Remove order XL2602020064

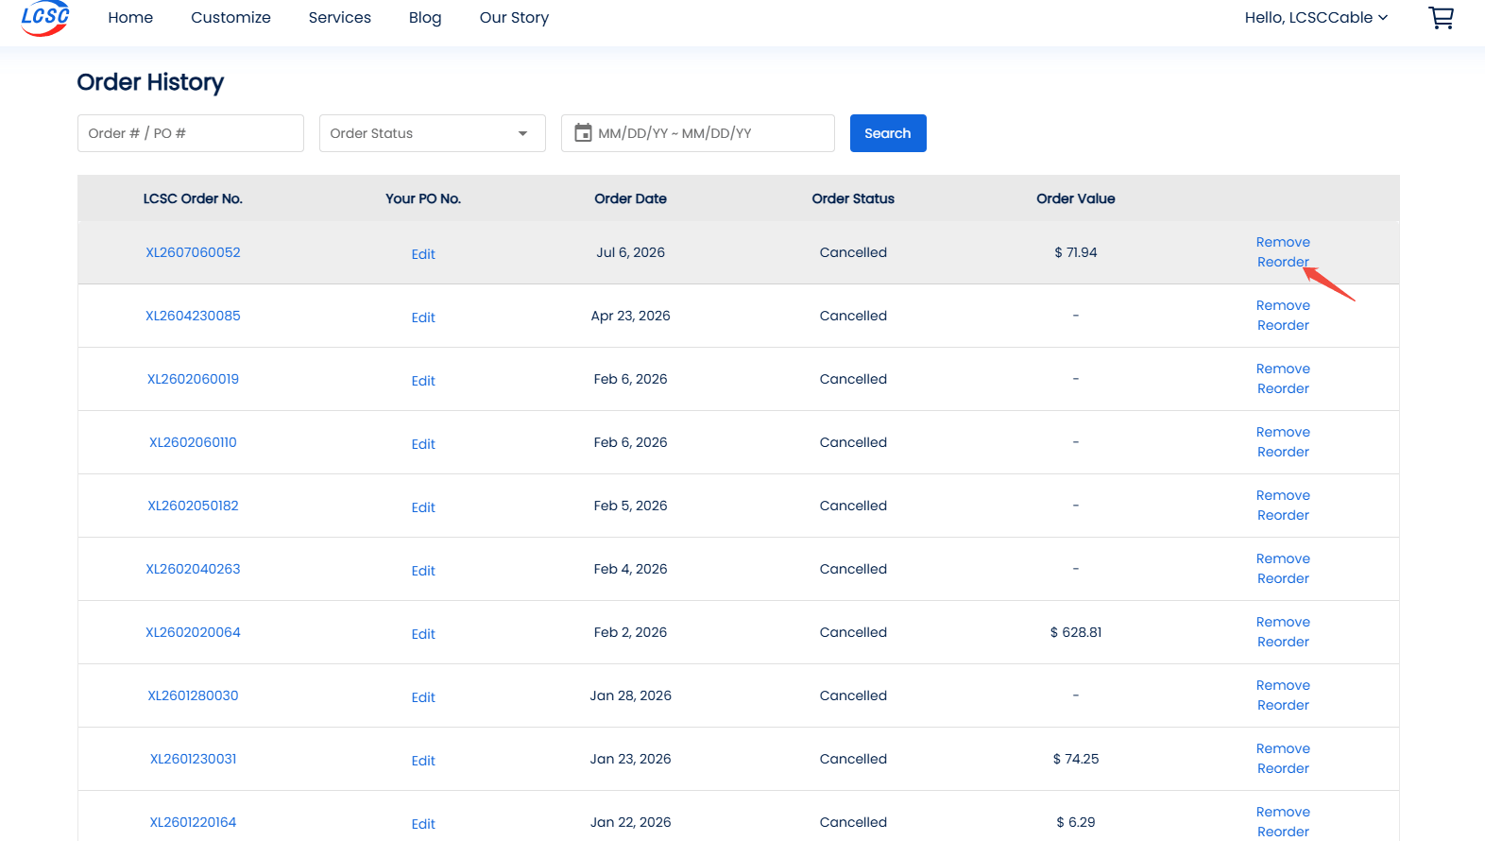(1283, 622)
